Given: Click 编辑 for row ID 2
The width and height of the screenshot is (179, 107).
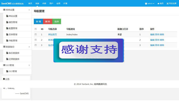Looking at the screenshot, I should point(152,40).
